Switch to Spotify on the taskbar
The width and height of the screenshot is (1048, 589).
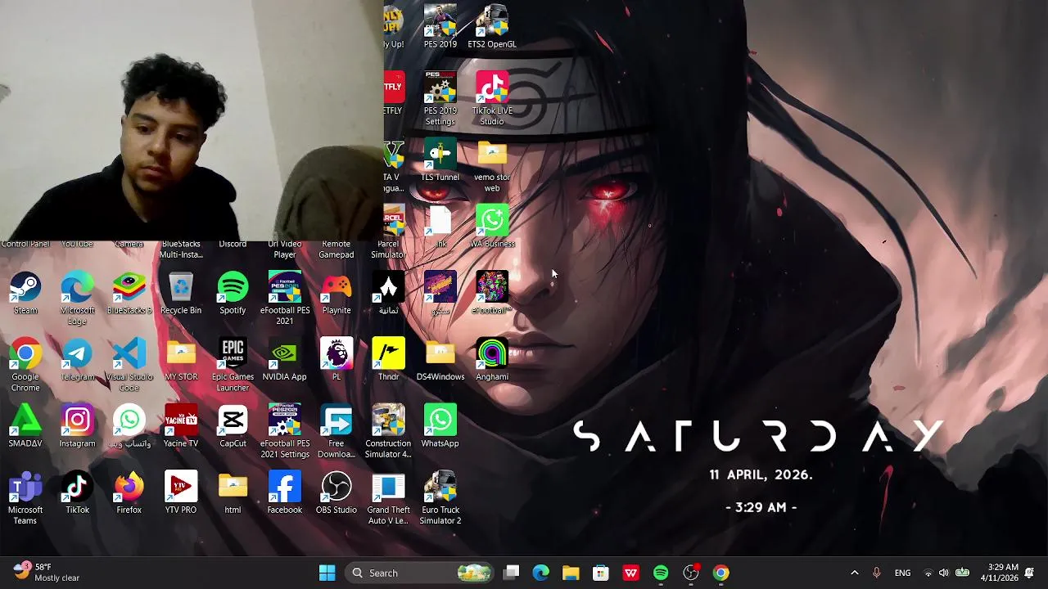[661, 573]
